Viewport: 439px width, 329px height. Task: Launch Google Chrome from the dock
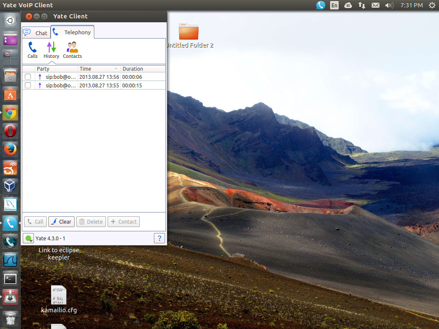10,112
